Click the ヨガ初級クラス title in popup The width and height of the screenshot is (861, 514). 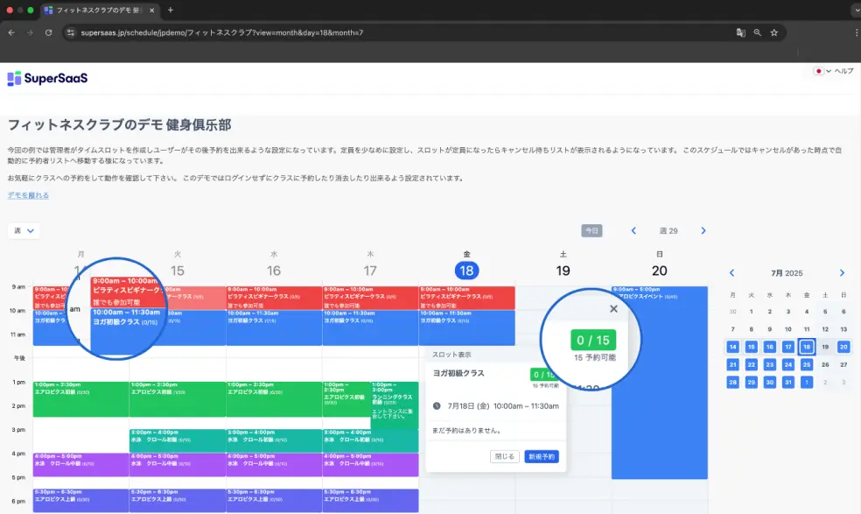coord(458,373)
